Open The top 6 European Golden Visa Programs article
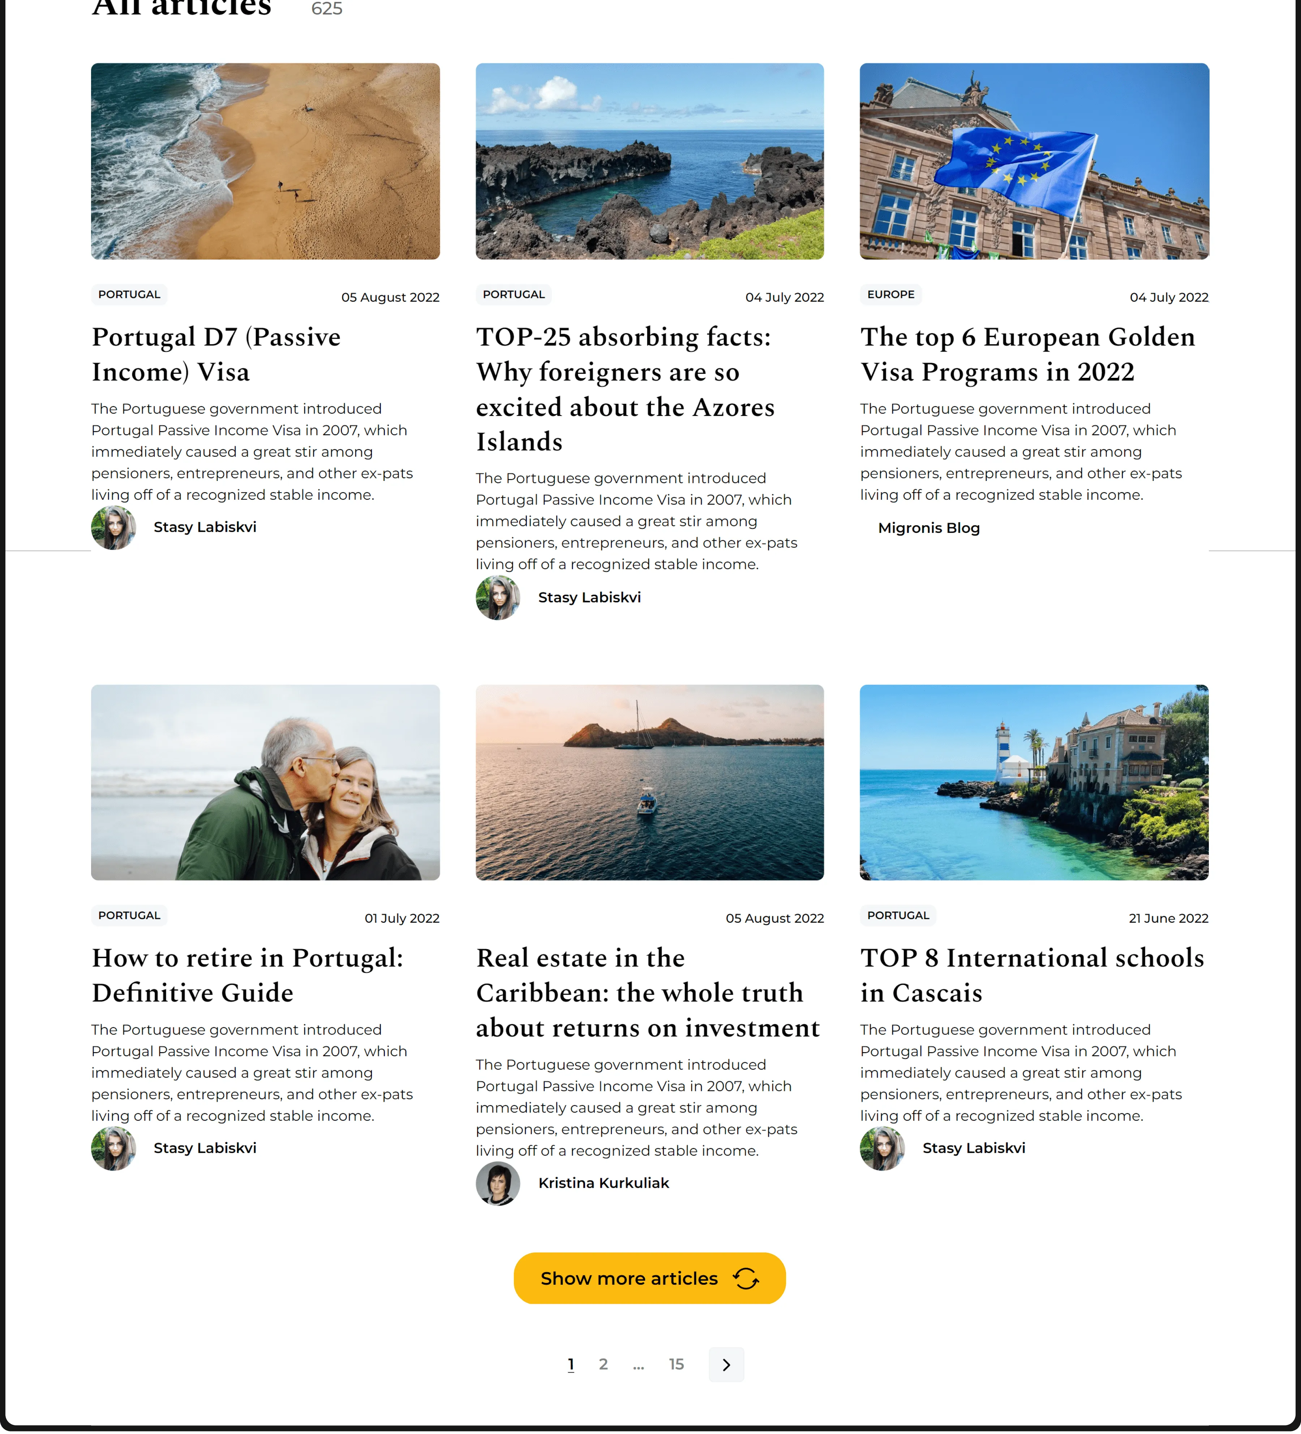 [1028, 354]
